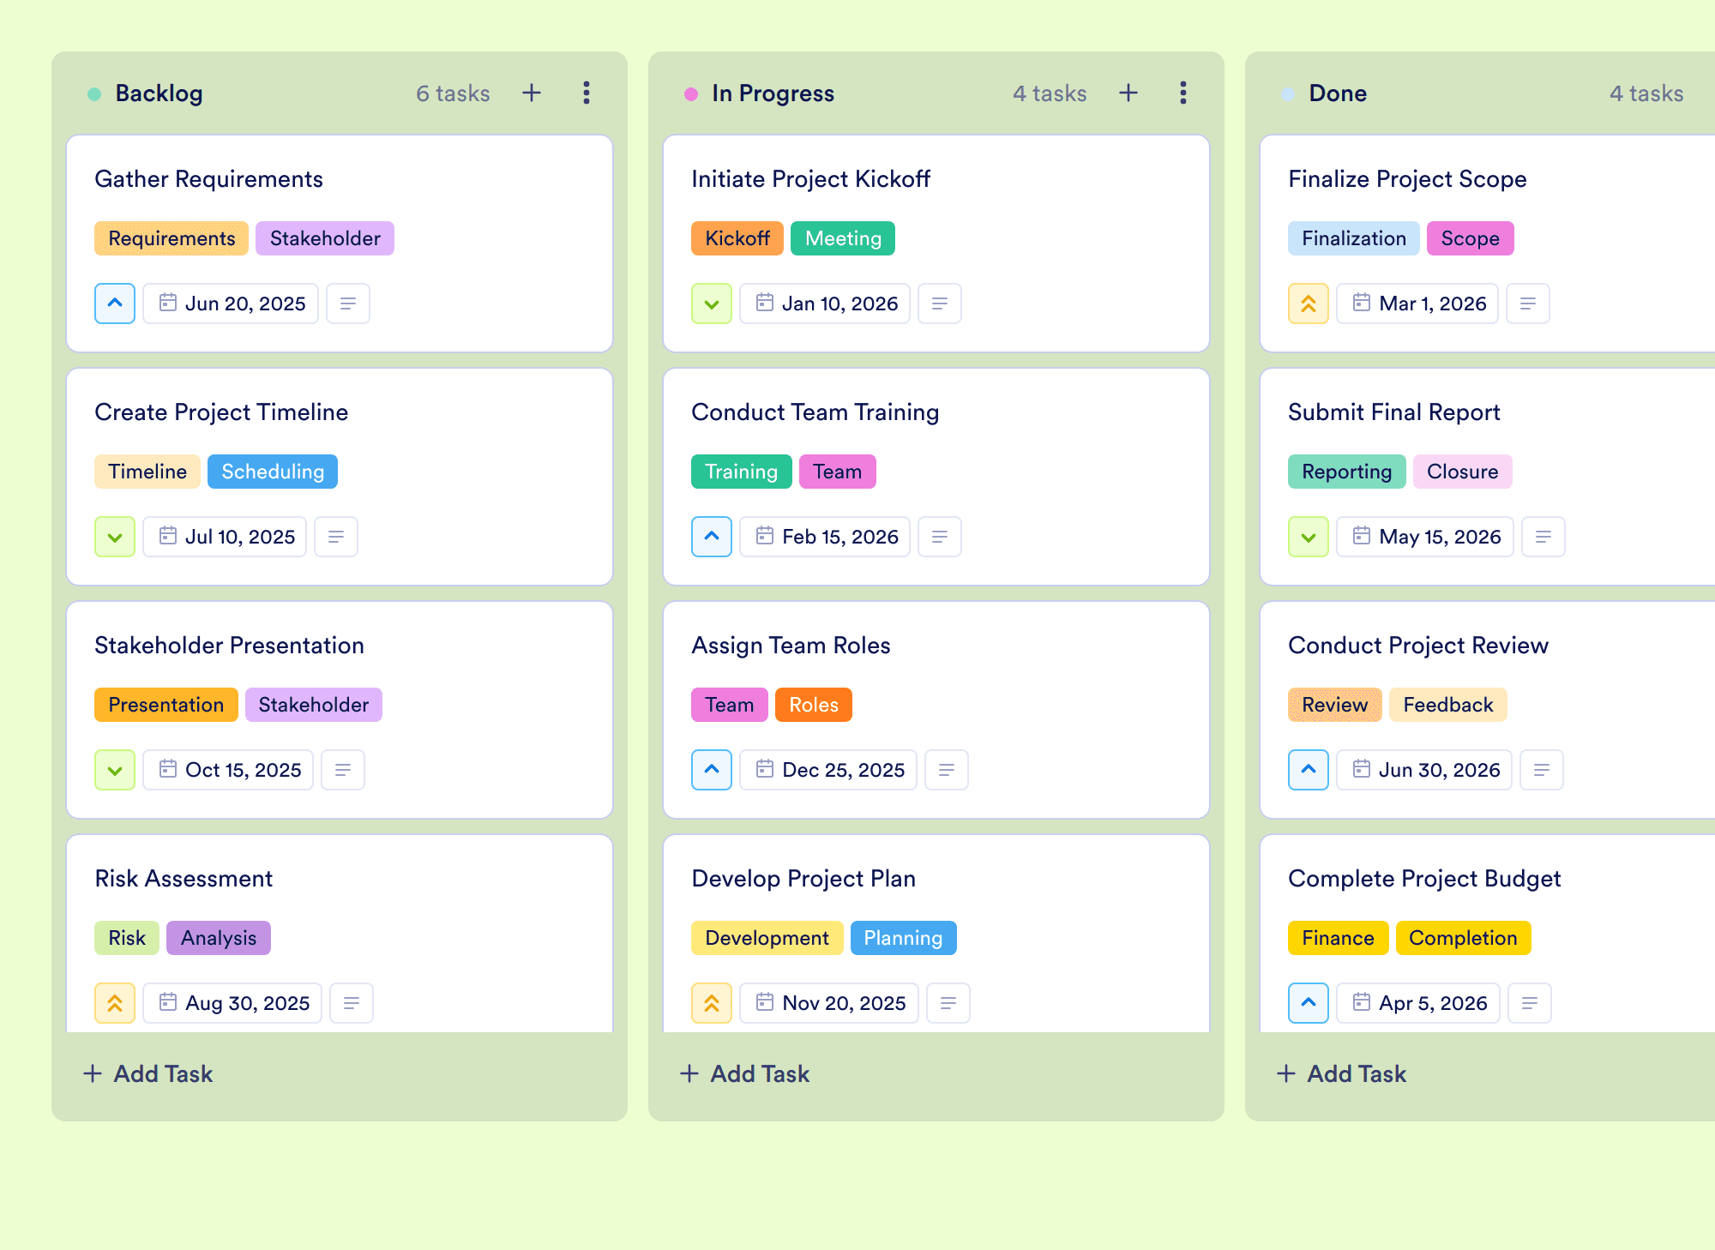Click Add Task under Backlog column
Screen dimensions: 1715x1250
[x=147, y=1073]
